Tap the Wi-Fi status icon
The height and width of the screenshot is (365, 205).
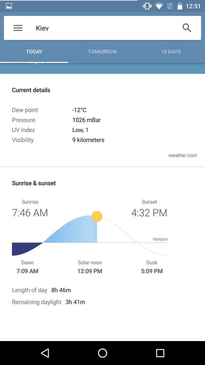click(x=159, y=6)
